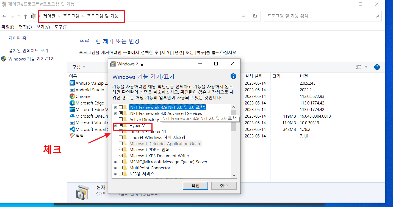The height and width of the screenshot is (207, 393).
Task: Expand .NET Framework 3.5 tree node
Action: (x=115, y=107)
